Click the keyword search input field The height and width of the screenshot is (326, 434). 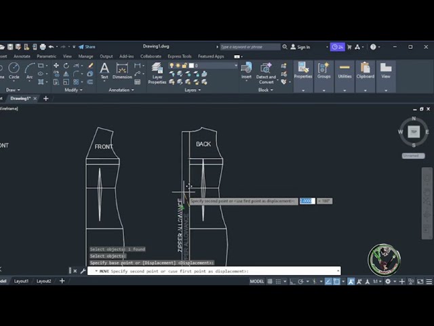pos(250,47)
